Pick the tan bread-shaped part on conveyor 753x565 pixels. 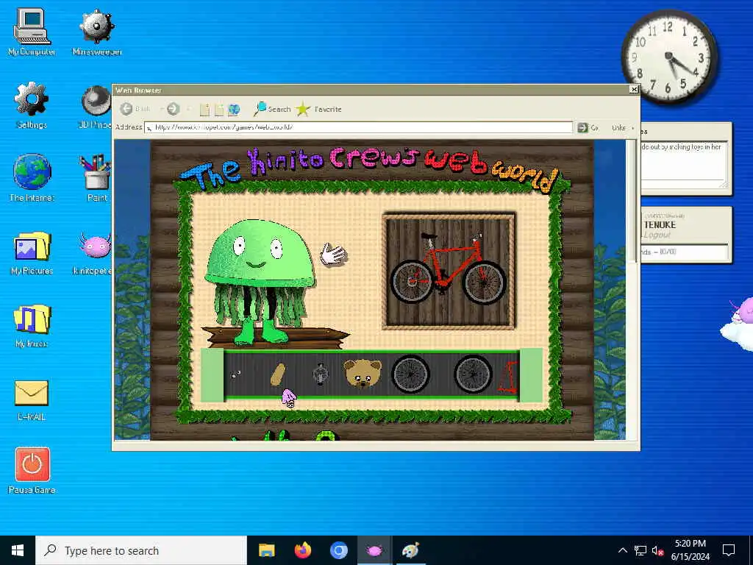point(277,374)
